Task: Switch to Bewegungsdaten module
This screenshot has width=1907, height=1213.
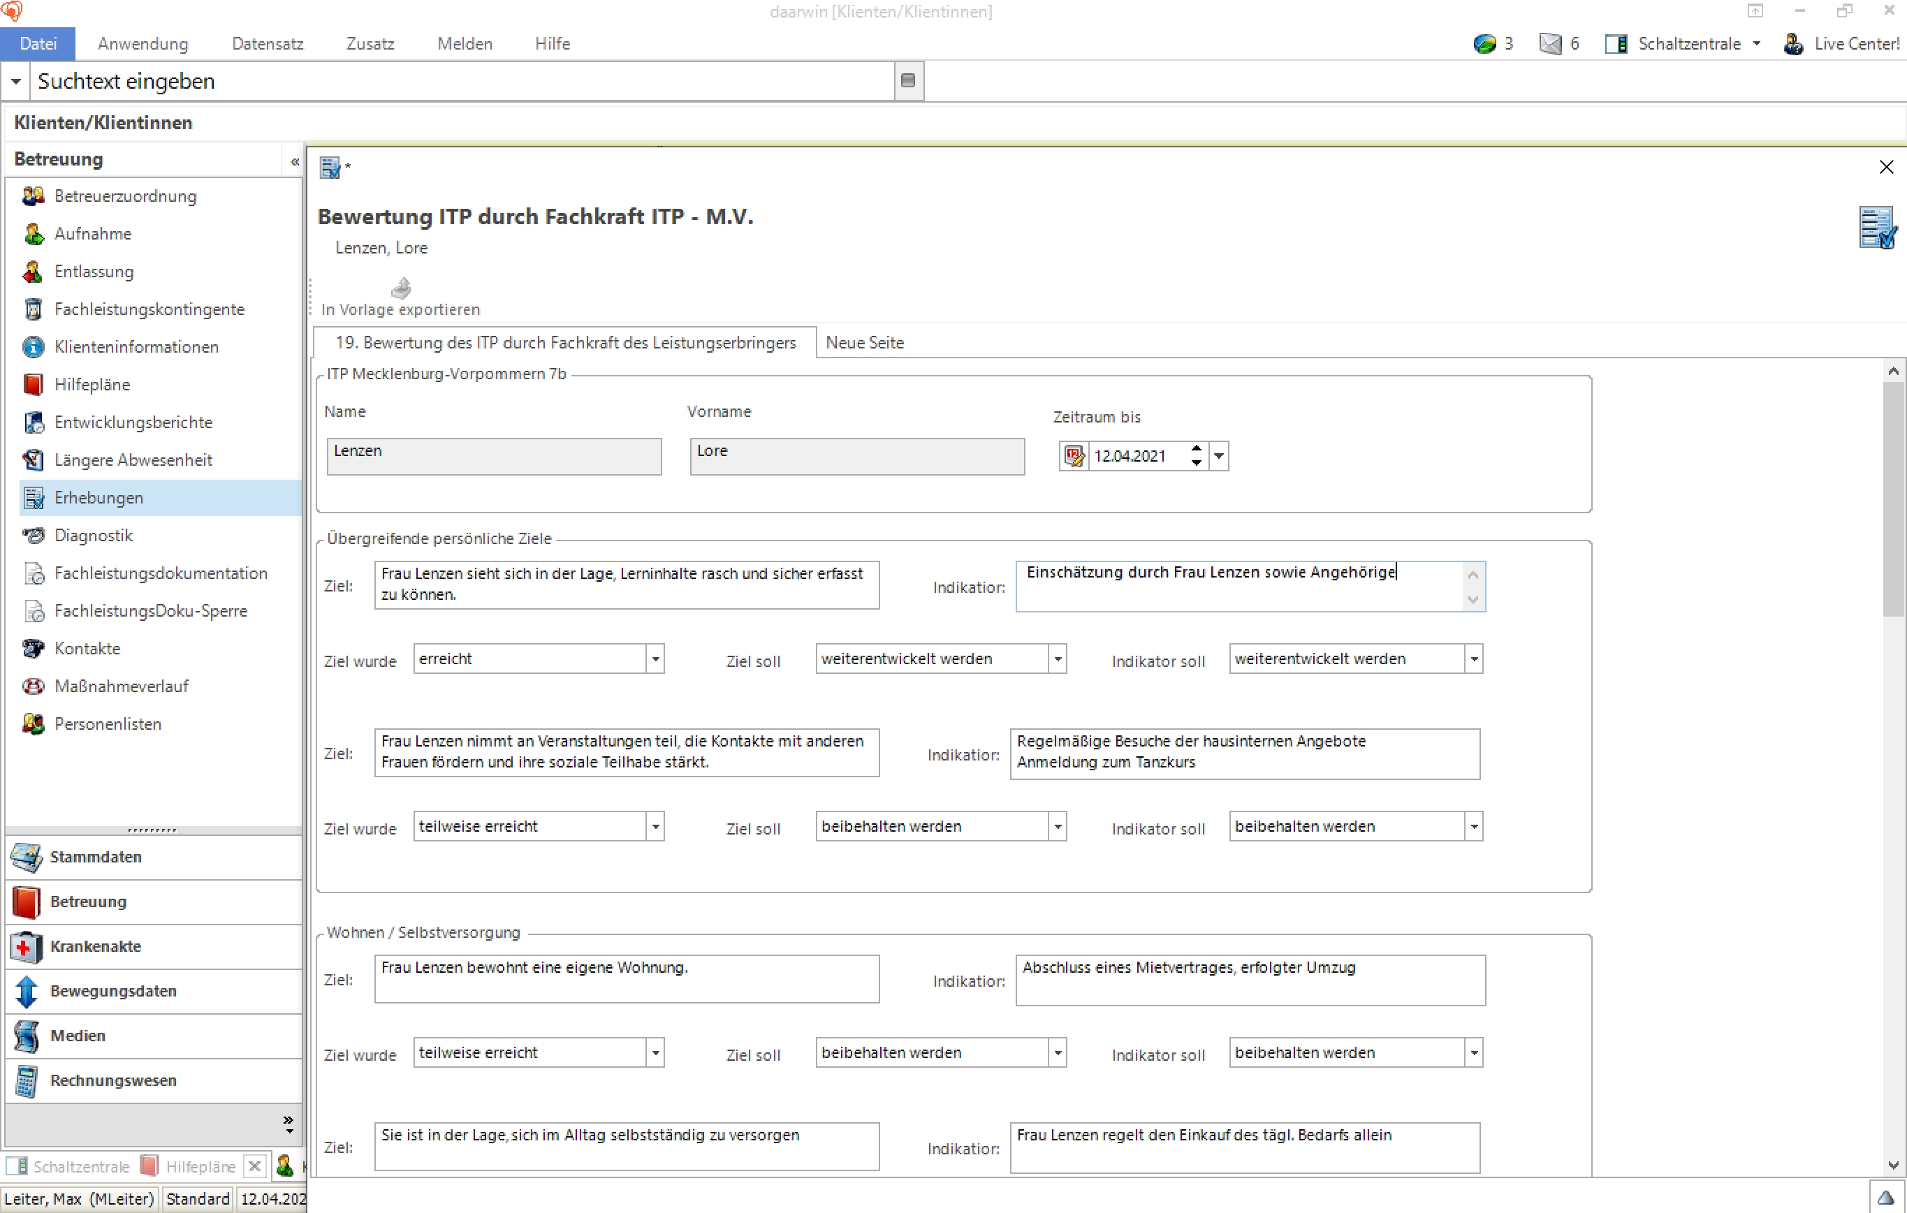Action: (x=154, y=992)
